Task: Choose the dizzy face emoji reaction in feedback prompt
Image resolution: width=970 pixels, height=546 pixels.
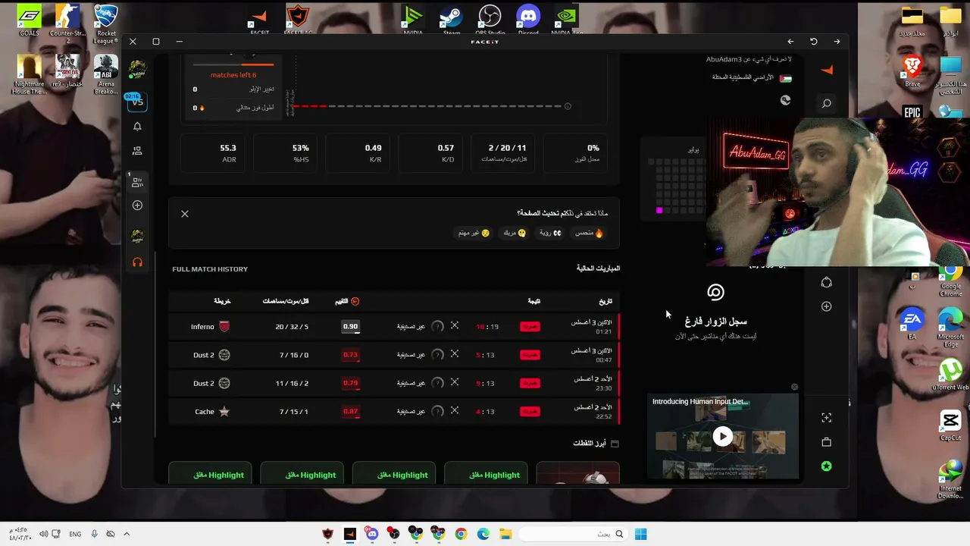Action: 515,233
